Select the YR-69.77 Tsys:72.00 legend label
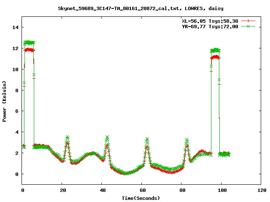270x202 pixels. pos(210,27)
